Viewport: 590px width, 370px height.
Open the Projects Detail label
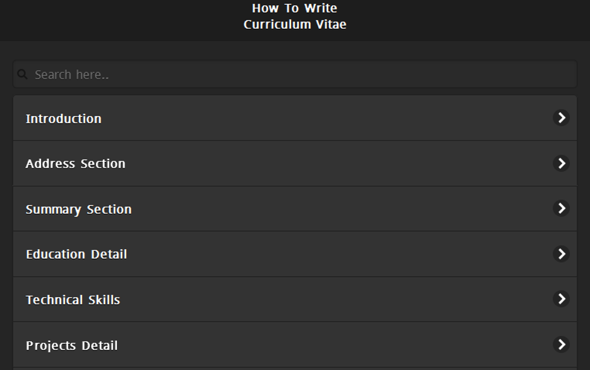coord(72,346)
